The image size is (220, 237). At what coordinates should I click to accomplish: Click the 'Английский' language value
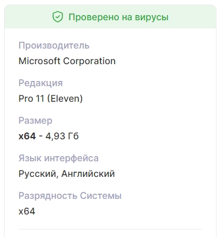[88, 174]
